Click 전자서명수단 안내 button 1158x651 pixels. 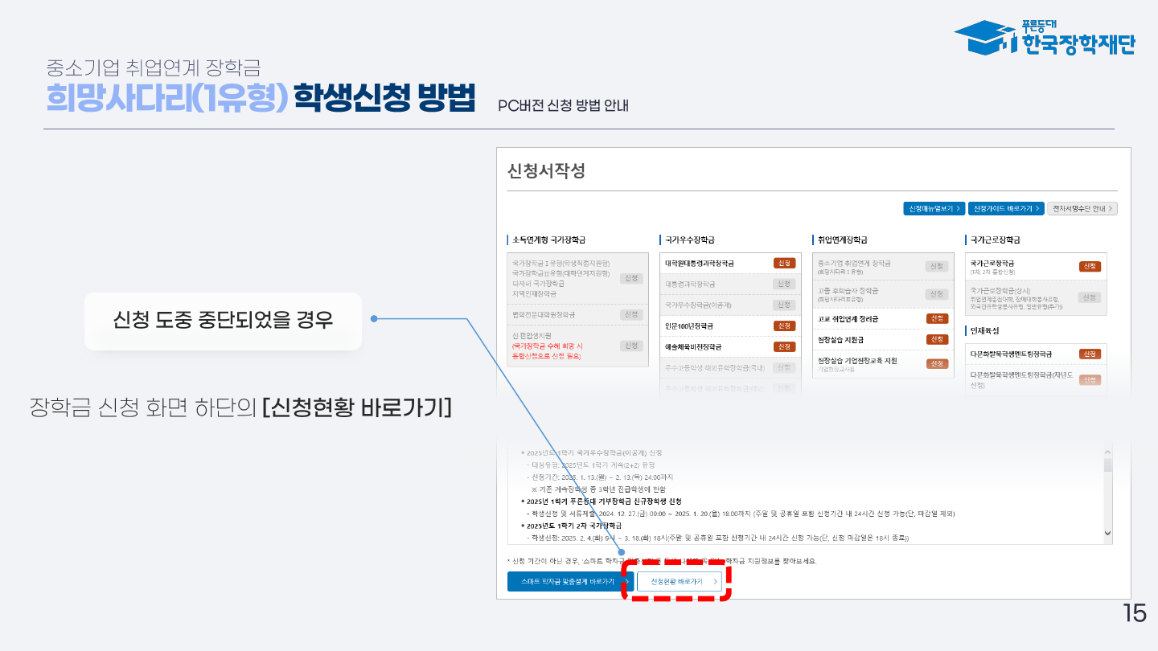coord(1082,208)
